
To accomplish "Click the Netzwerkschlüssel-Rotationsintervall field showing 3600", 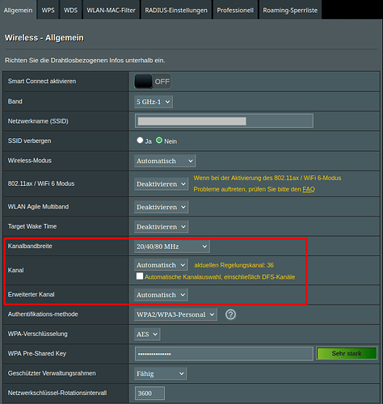I will (x=149, y=393).
